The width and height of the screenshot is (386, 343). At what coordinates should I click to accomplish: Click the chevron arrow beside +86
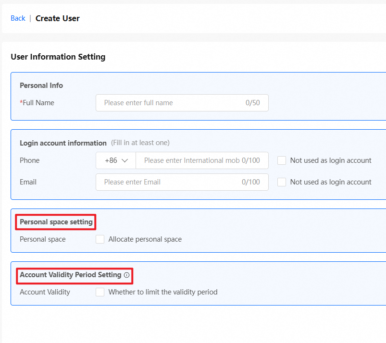tap(125, 160)
